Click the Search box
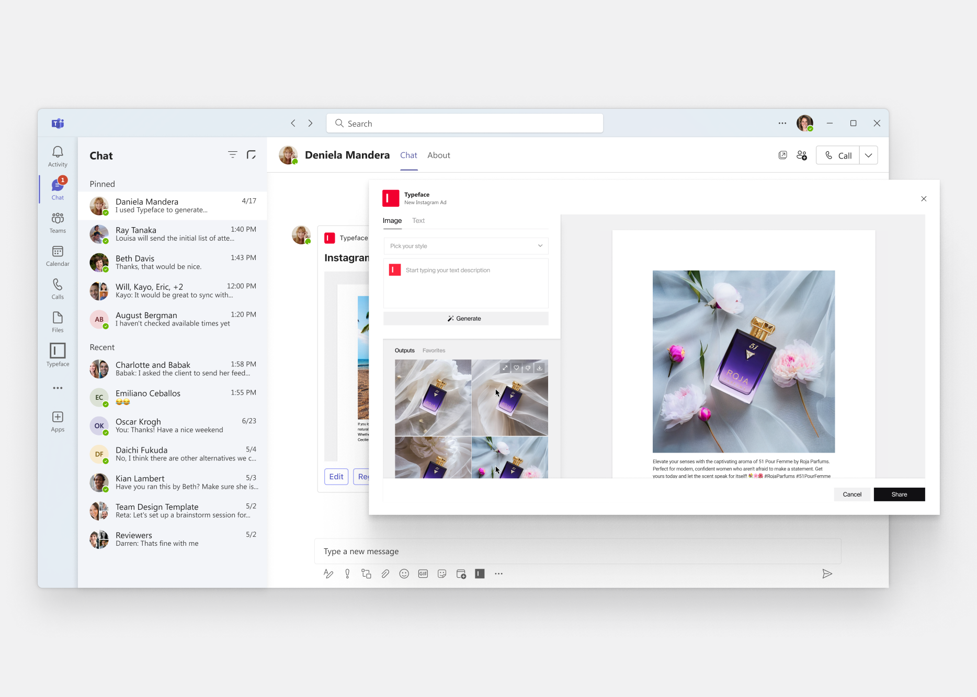Viewport: 977px width, 697px height. pos(465,123)
